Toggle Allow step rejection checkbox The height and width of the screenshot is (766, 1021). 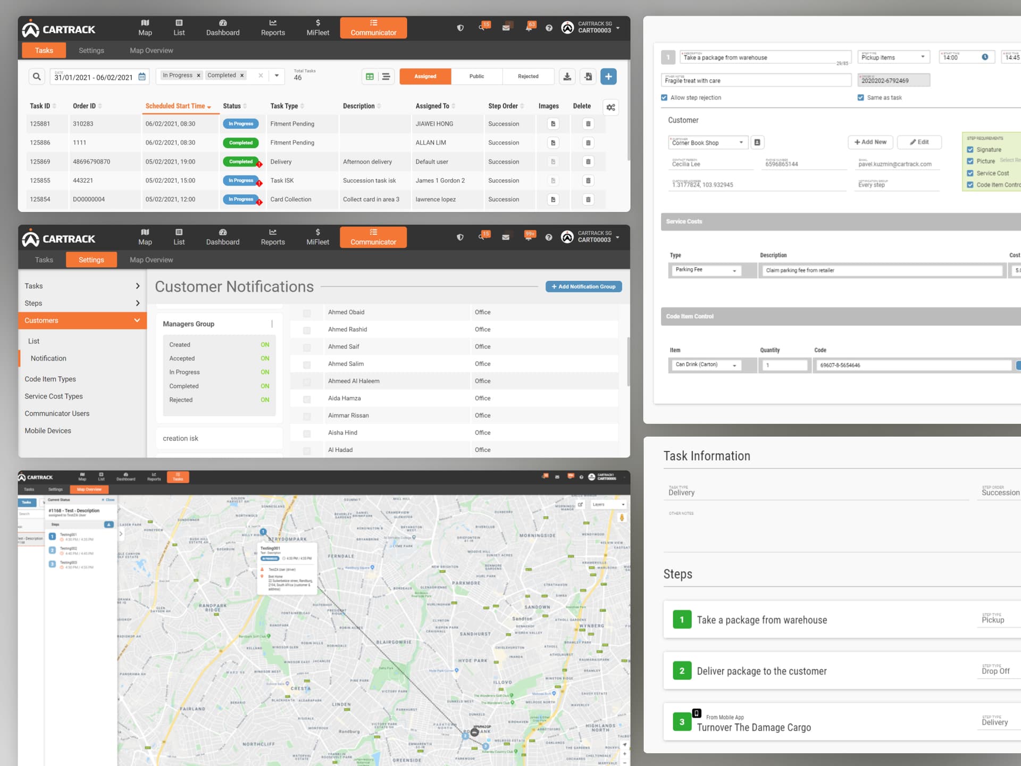click(665, 97)
